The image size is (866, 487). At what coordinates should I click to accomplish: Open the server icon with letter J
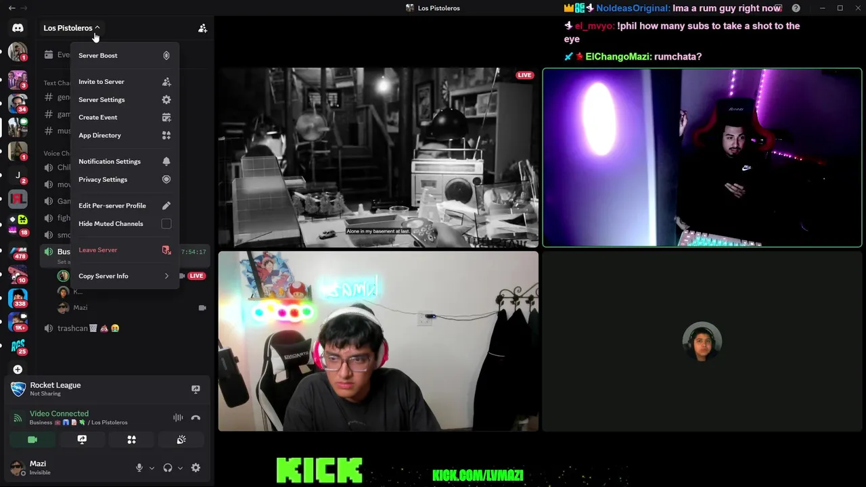click(x=18, y=175)
